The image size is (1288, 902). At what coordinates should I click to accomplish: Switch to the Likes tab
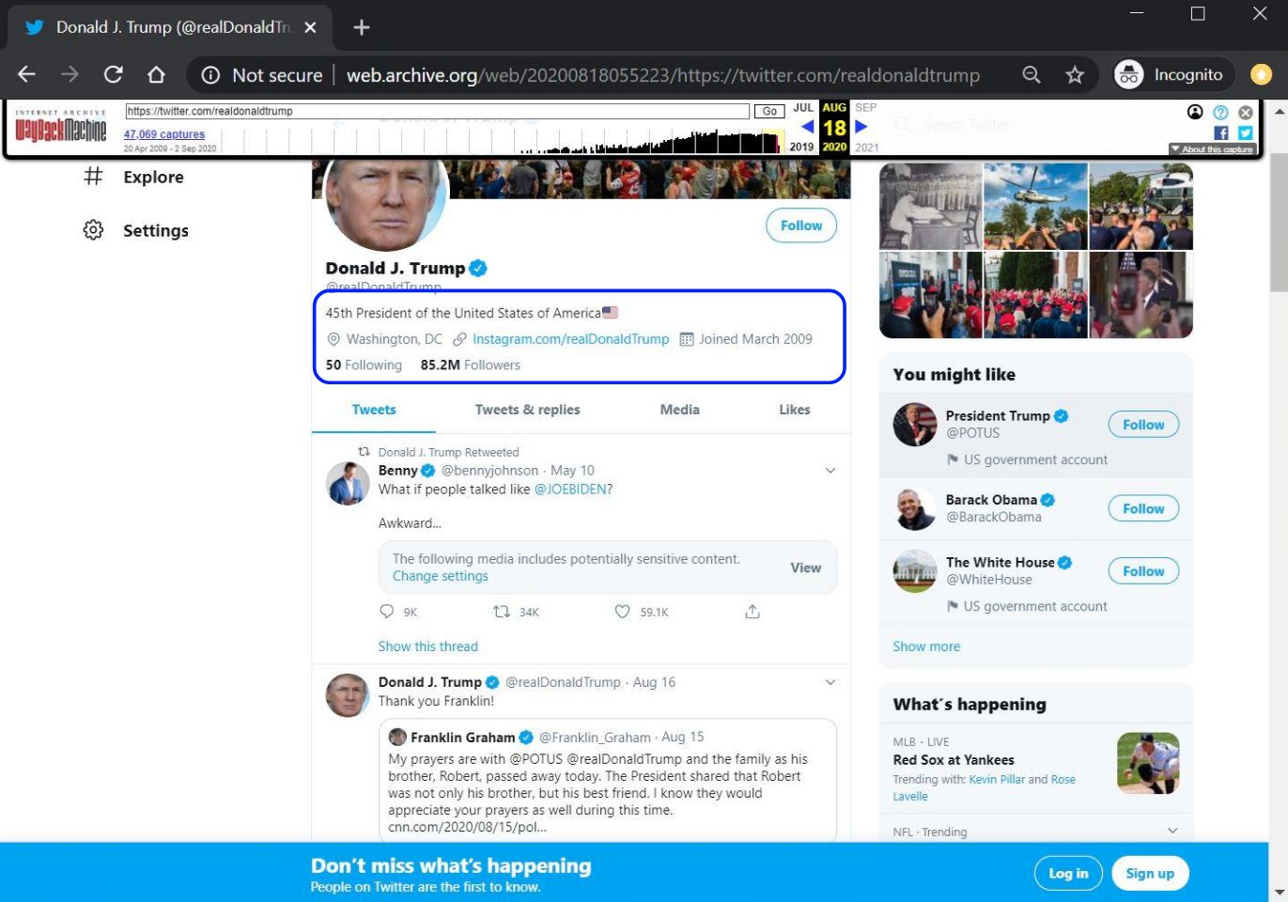click(795, 410)
